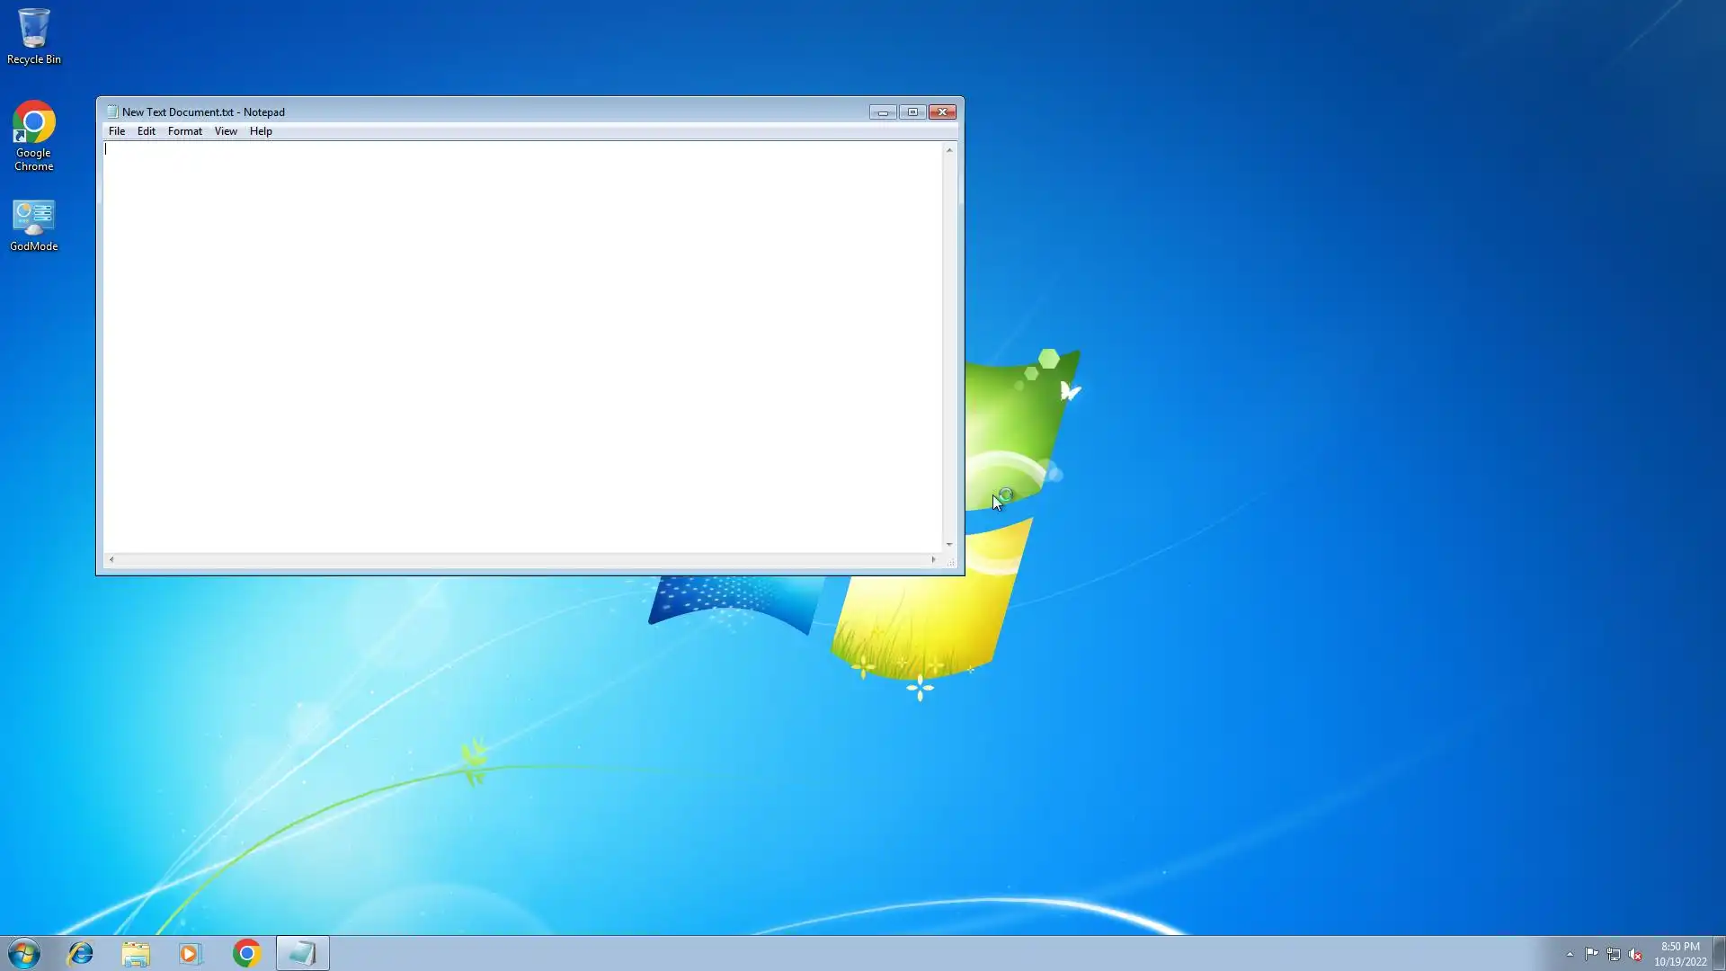The image size is (1726, 971).
Task: Open the File menu in Notepad
Action: tap(117, 131)
